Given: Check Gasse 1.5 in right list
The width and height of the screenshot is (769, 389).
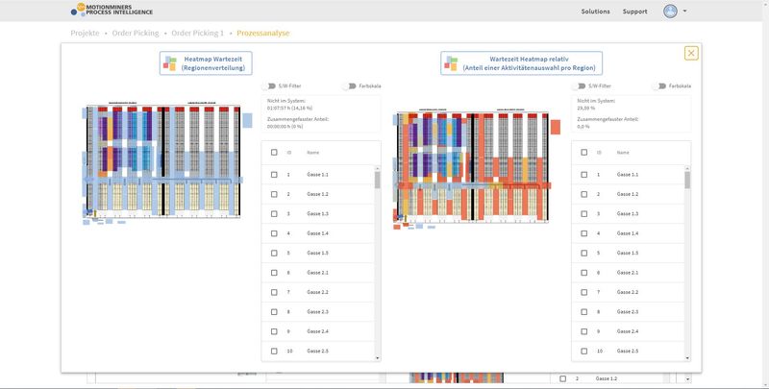Looking at the screenshot, I should coord(584,253).
